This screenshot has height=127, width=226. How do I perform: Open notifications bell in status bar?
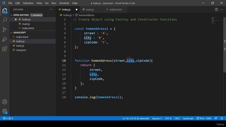pyautogui.click(x=222, y=118)
